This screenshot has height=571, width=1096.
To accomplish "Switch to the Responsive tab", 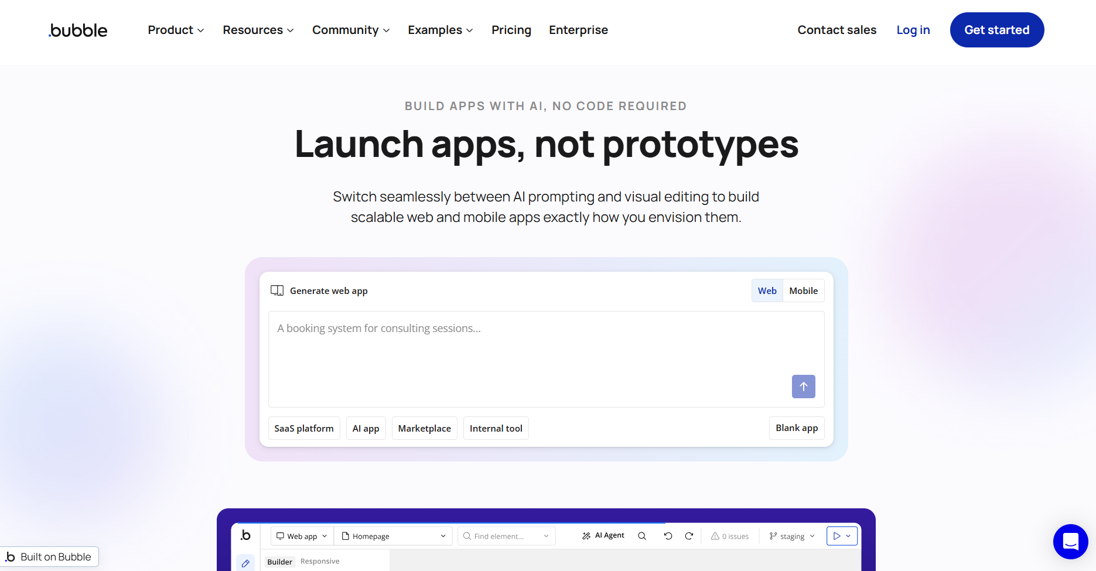I will tap(320, 561).
